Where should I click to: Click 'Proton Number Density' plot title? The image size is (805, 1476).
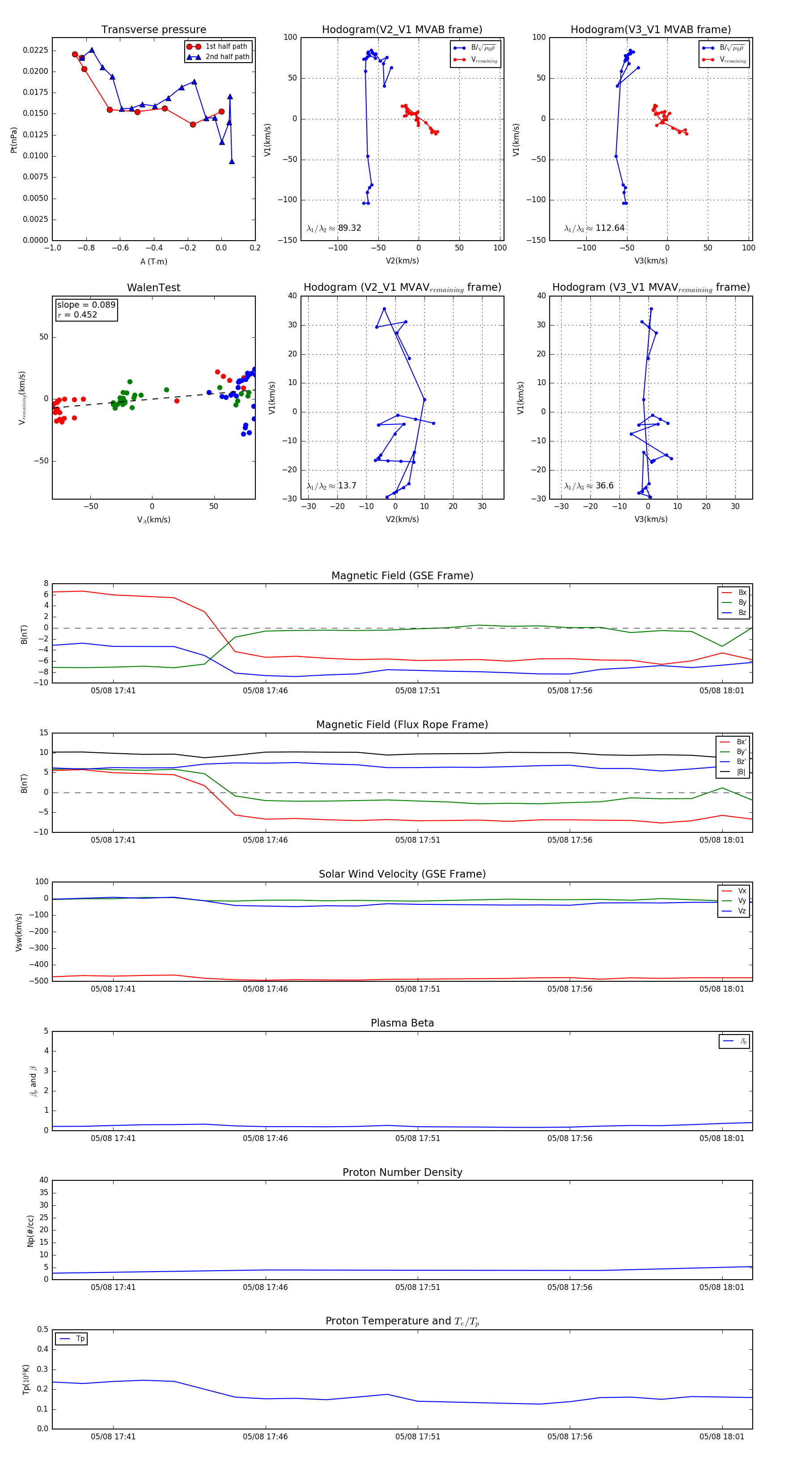click(402, 1172)
